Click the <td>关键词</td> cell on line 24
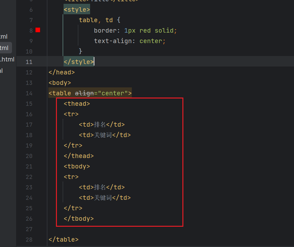The image size is (294, 247). [x=105, y=198]
